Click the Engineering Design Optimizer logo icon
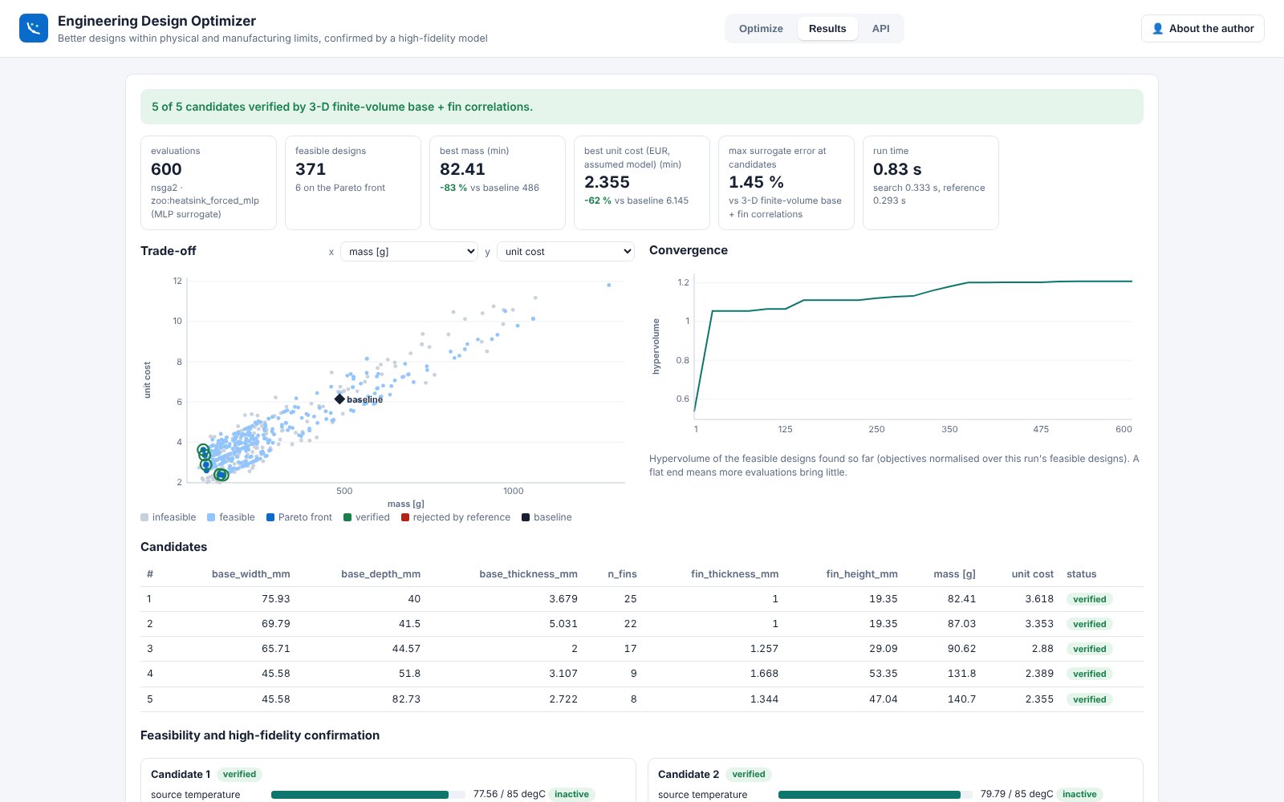 point(34,28)
